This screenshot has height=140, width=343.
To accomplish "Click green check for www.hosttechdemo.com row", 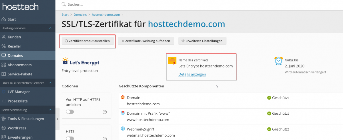I will [x=269, y=113].
